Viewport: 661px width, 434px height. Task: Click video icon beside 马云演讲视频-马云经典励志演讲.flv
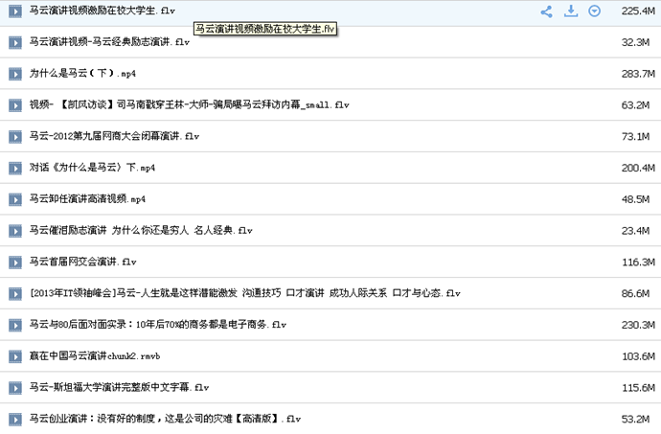(15, 42)
